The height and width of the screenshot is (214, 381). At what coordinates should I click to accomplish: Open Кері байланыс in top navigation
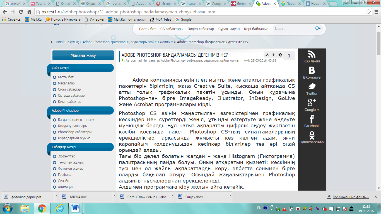256,29
